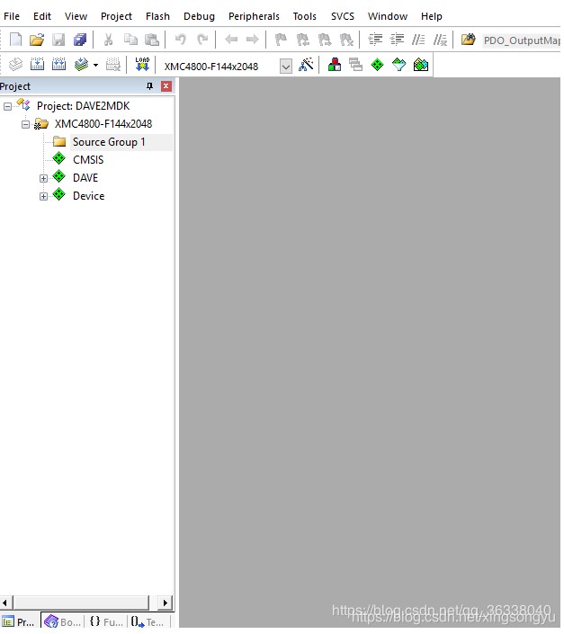564x634 pixels.
Task: Uncomment selected lines
Action: pos(440,40)
